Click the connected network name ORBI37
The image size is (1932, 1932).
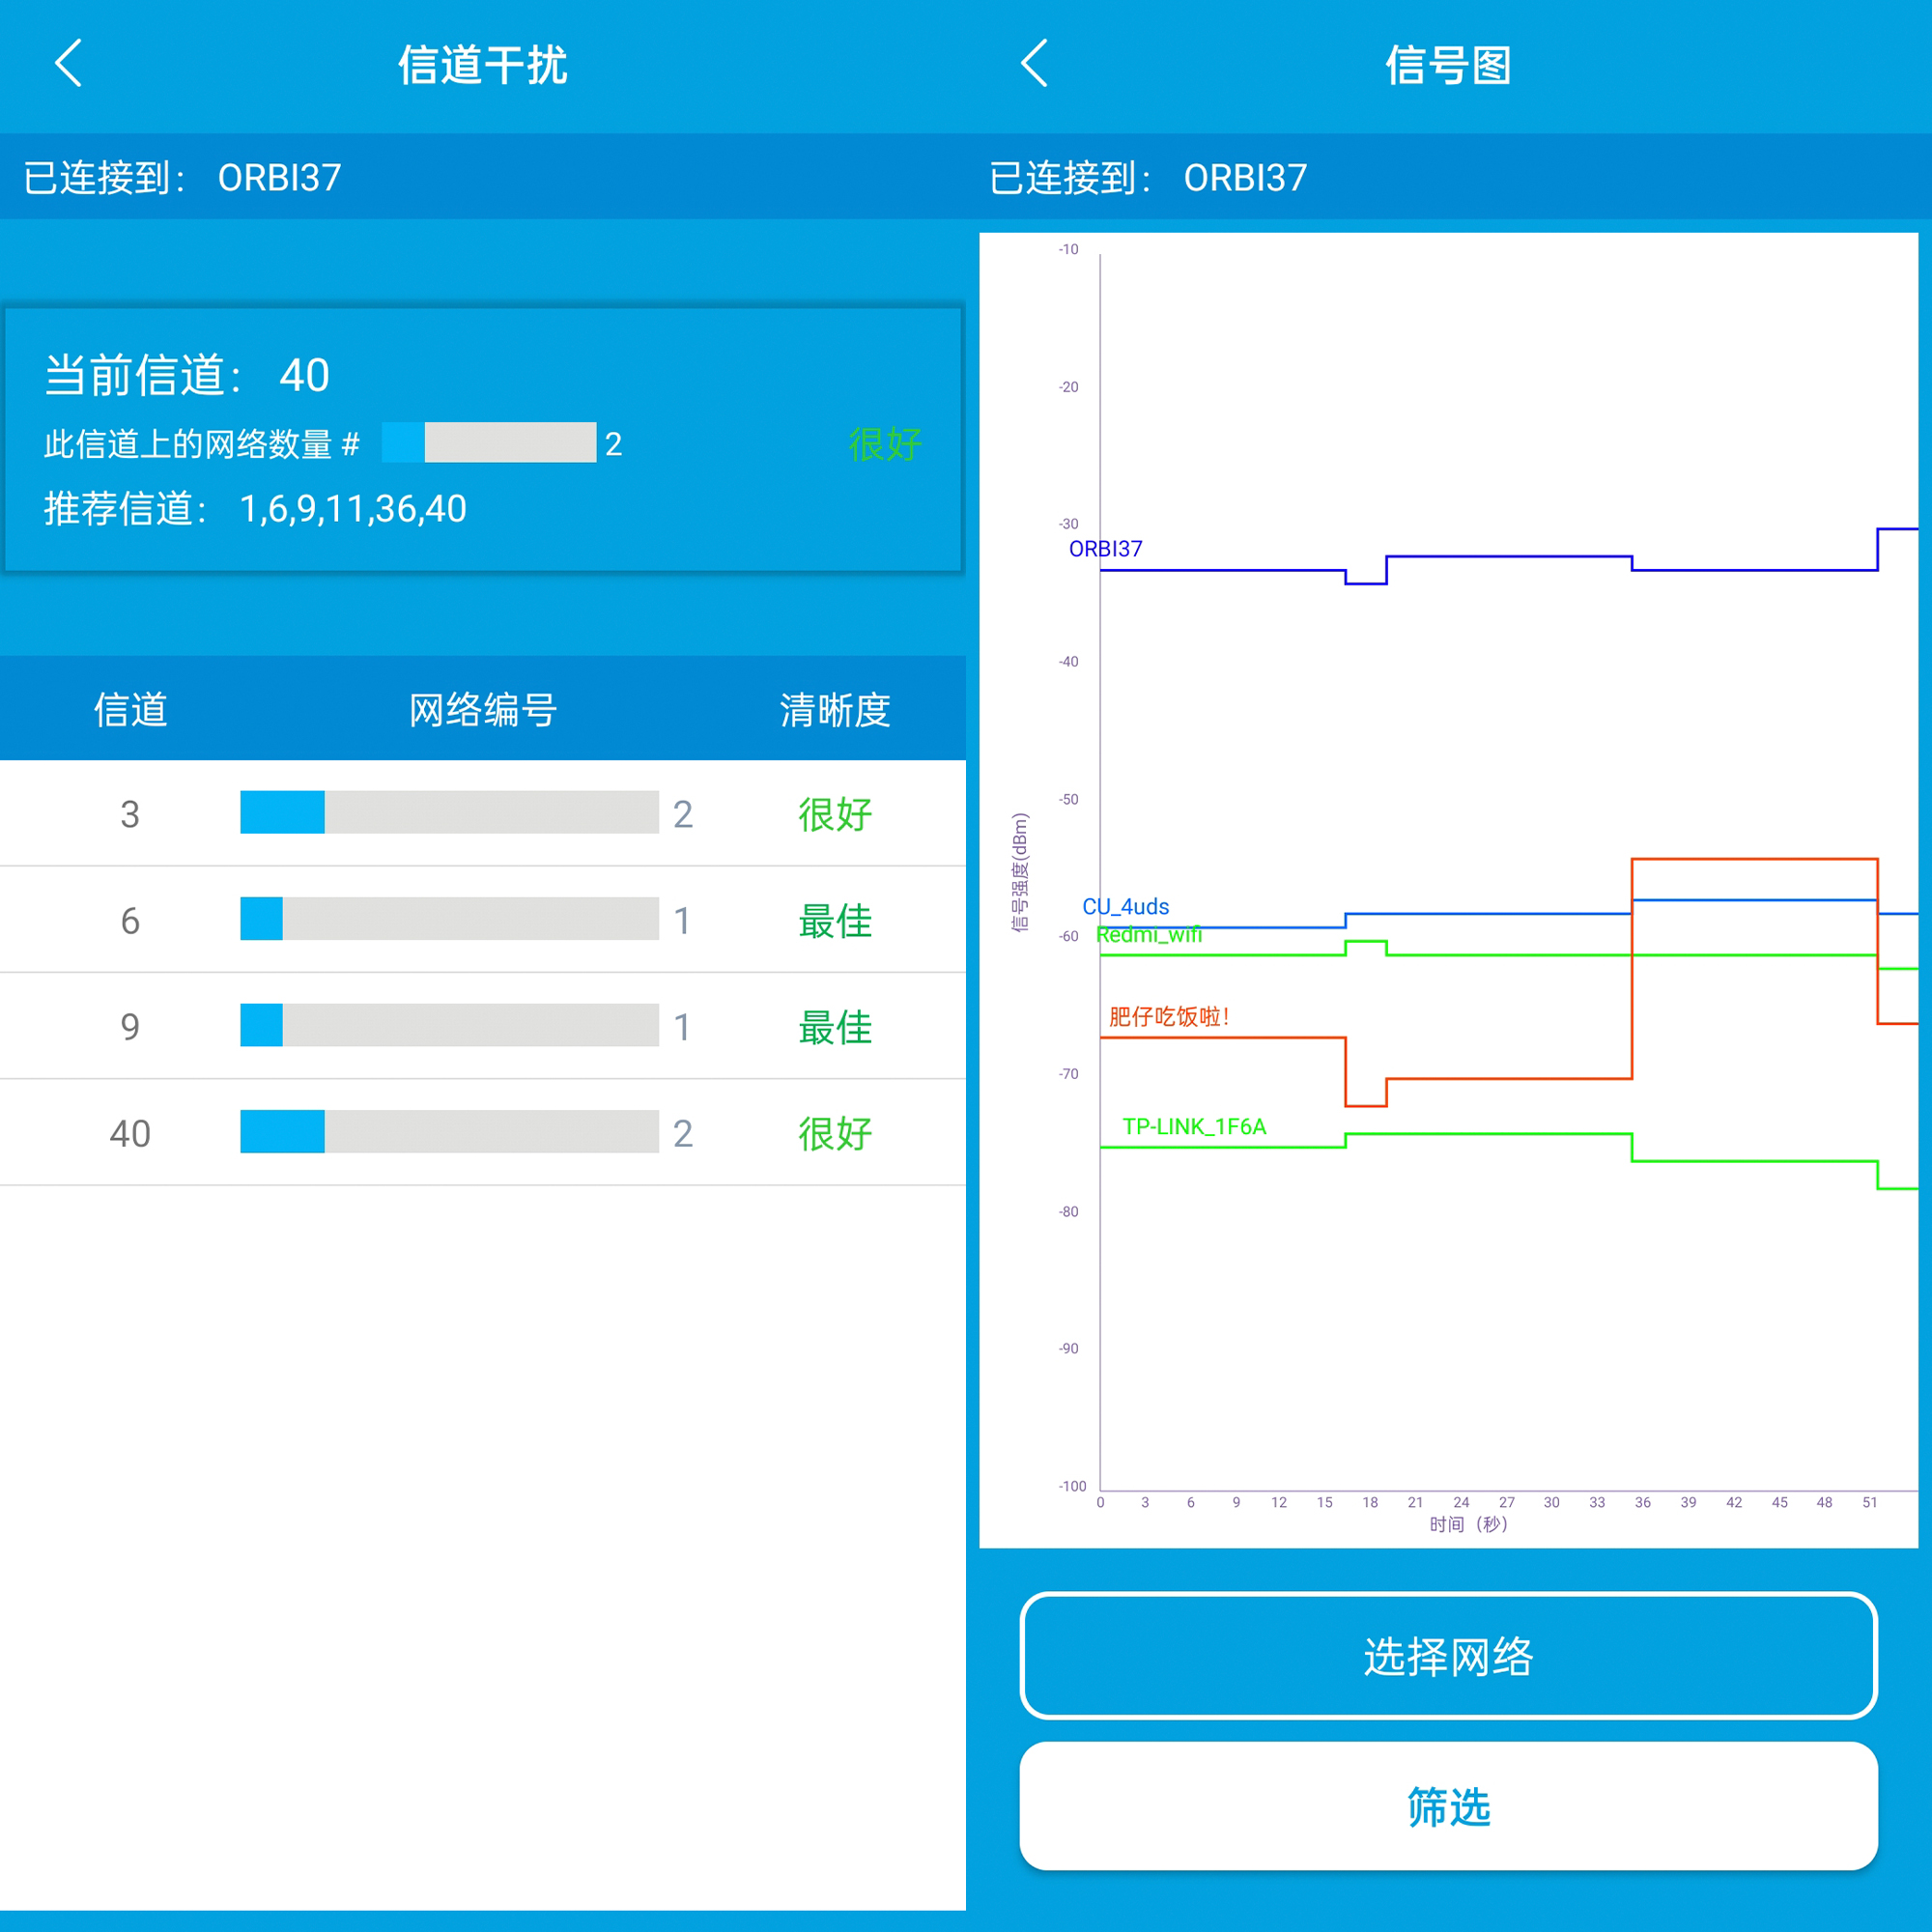(280, 176)
